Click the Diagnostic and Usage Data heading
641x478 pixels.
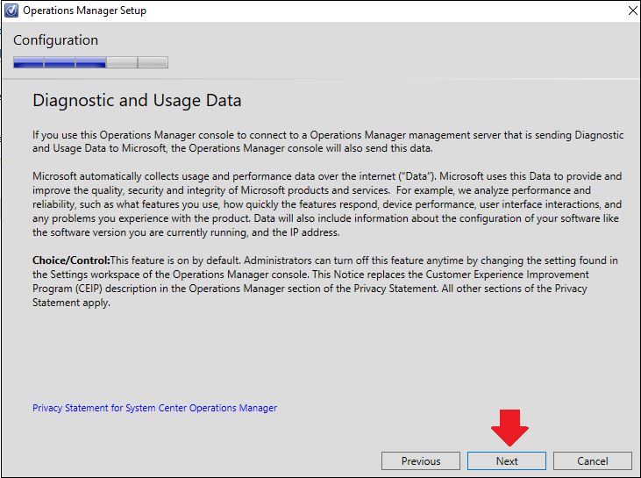click(137, 100)
